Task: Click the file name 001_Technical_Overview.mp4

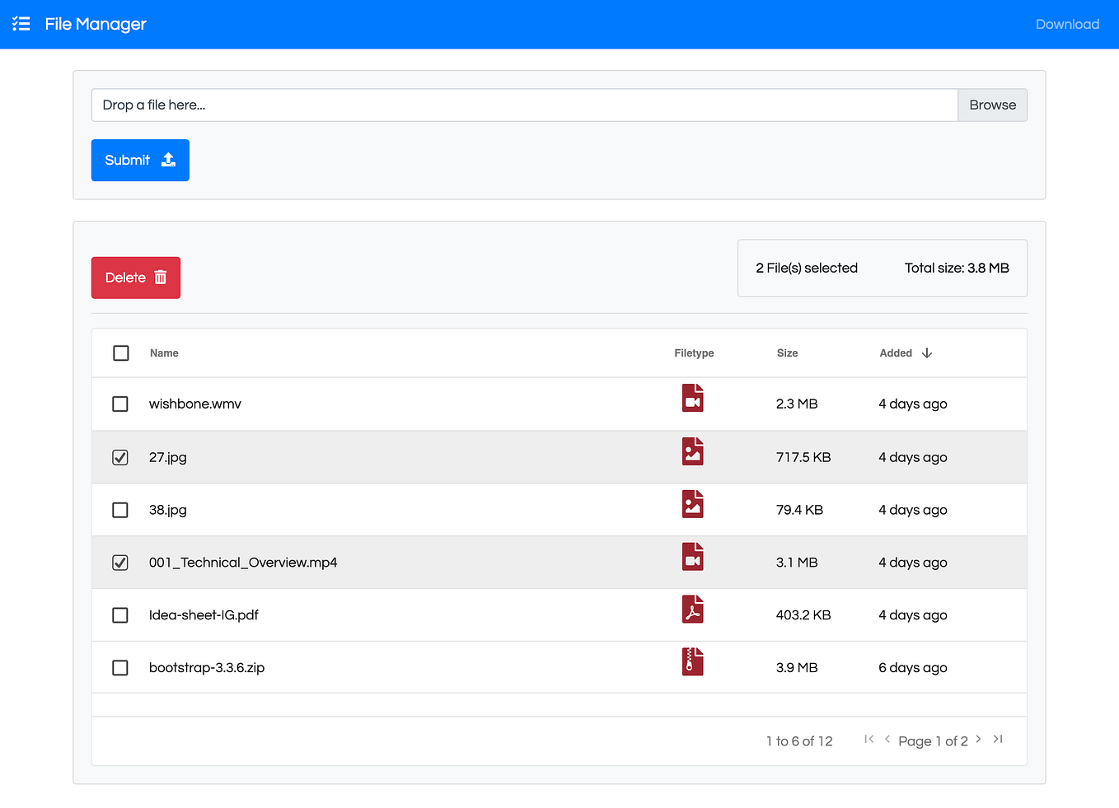Action: coord(243,563)
